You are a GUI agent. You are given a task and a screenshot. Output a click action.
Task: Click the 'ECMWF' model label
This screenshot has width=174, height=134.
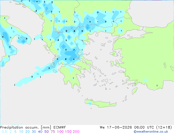pyautogui.click(x=60, y=127)
